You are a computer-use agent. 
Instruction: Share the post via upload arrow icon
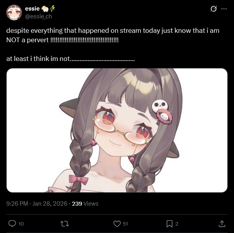click(x=222, y=224)
